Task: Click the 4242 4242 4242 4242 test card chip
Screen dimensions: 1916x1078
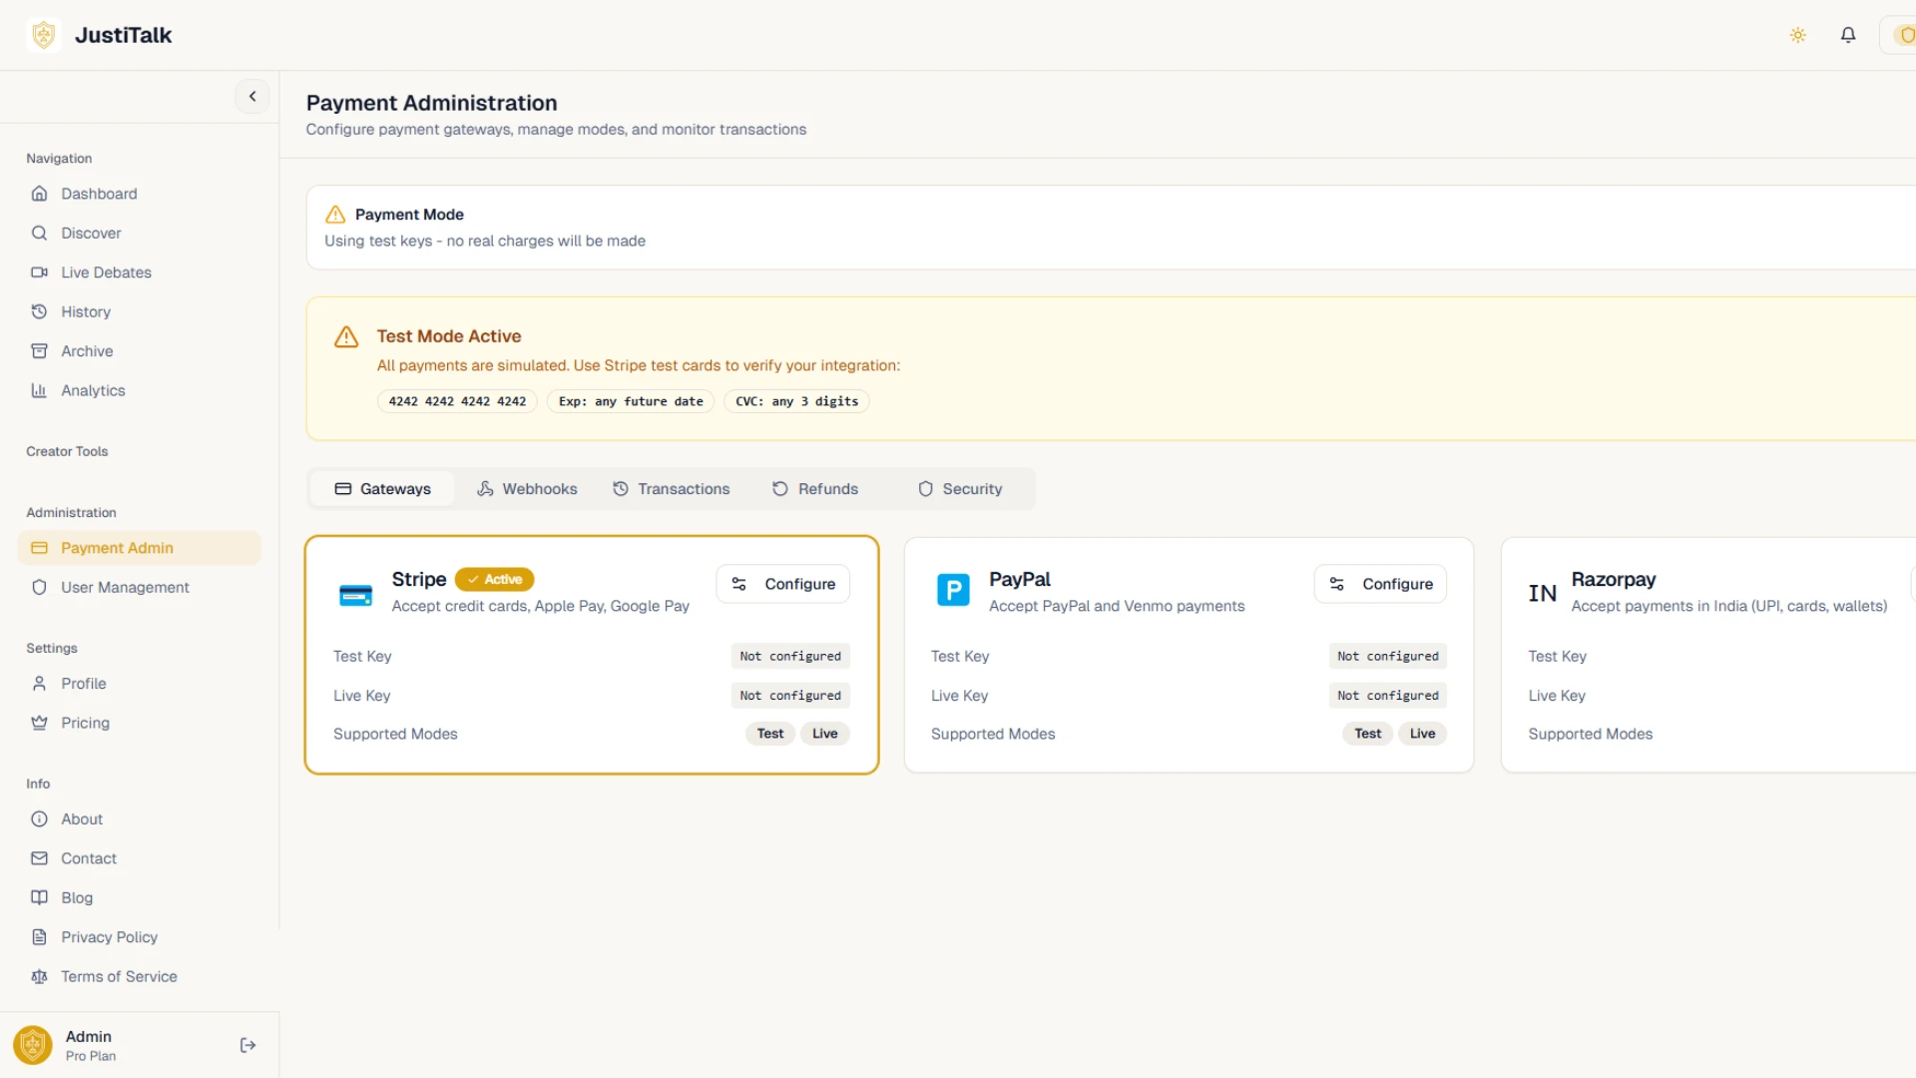Action: (457, 401)
